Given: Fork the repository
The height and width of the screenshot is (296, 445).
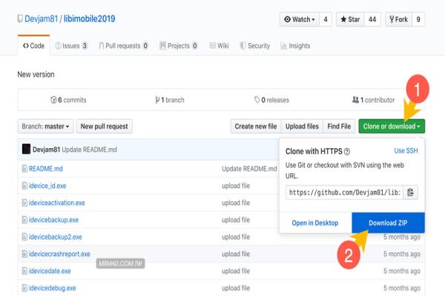Looking at the screenshot, I should pos(398,19).
